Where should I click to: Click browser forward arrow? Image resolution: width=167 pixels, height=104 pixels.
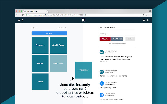[20, 15]
